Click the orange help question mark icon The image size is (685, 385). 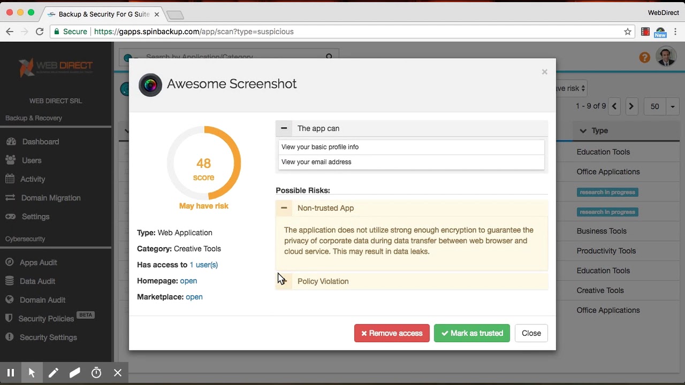[x=644, y=57]
